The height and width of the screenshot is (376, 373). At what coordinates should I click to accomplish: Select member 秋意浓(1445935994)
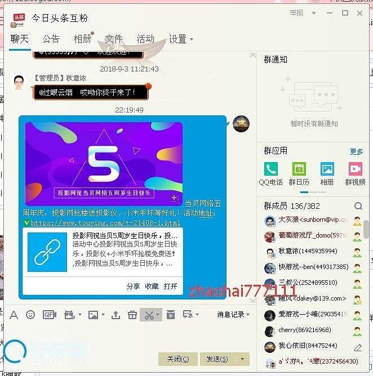point(308,252)
